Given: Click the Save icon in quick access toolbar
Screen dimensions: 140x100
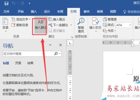Looking at the screenshot, I should pyautogui.click(x=6, y=3).
